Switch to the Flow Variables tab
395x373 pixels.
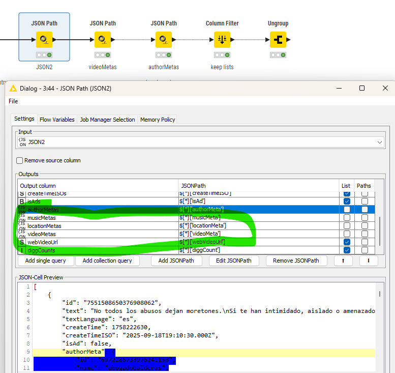57,120
